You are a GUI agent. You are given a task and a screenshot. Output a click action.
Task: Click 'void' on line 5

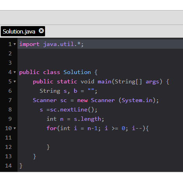click(x=87, y=81)
